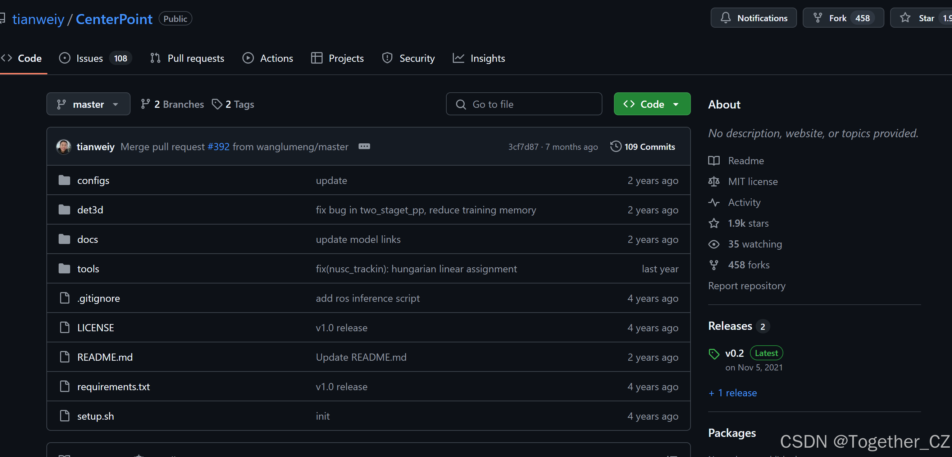Switch to the Pull requests tab

click(187, 58)
